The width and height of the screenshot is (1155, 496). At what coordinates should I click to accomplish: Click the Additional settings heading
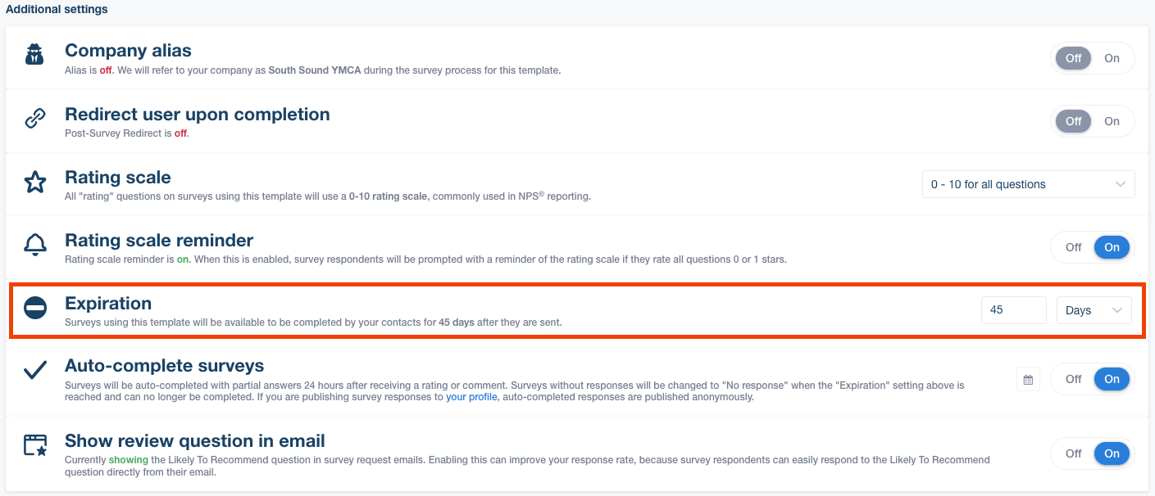point(57,10)
